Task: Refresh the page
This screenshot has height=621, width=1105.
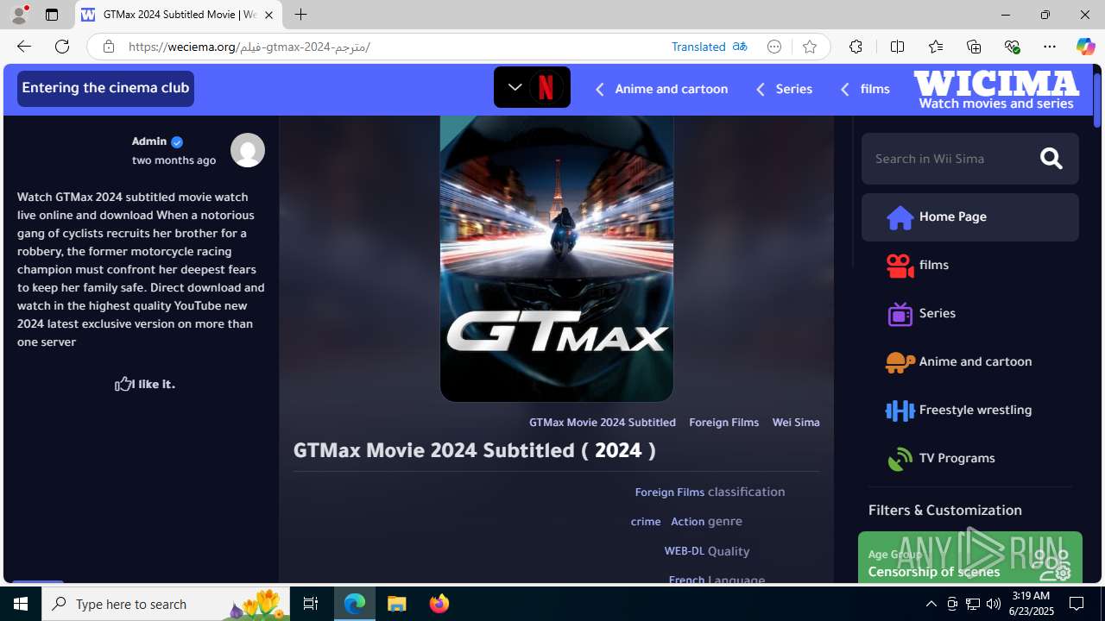Action: 62,47
